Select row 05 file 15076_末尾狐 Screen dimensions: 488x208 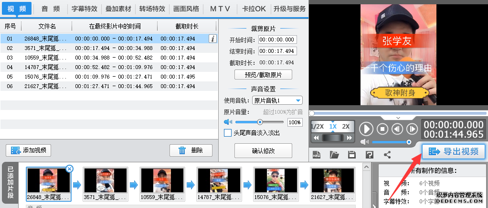(x=108, y=77)
